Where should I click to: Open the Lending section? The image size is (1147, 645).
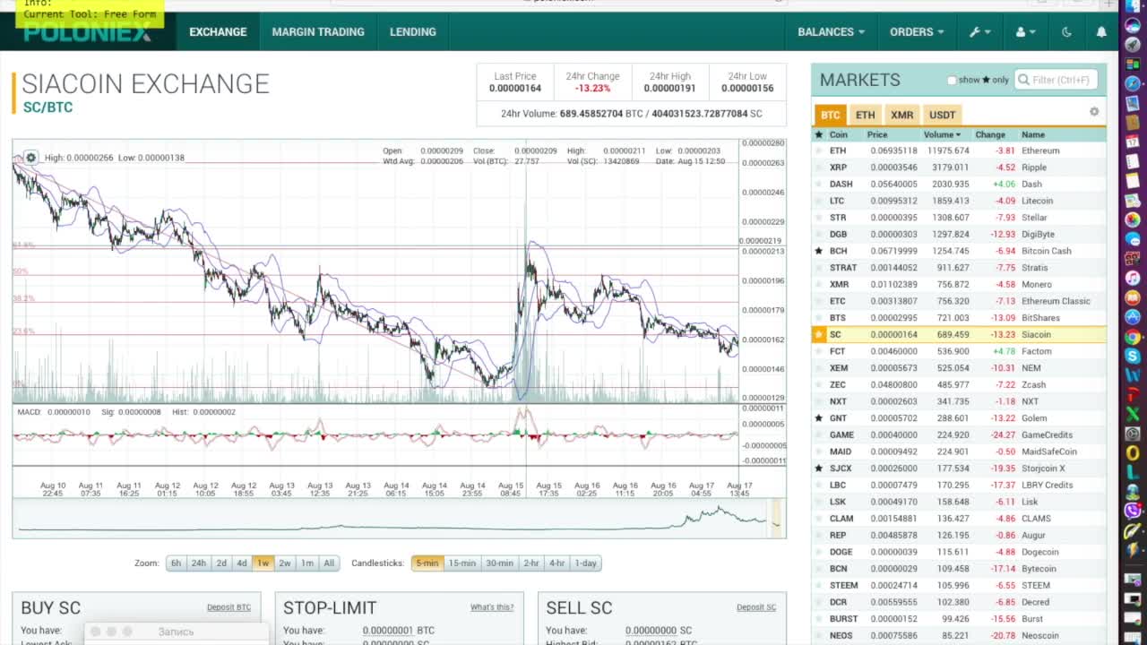point(413,31)
